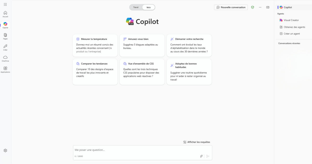The width and height of the screenshot is (312, 164).
Task: Switch to Travail mode
Action: (x=136, y=7)
